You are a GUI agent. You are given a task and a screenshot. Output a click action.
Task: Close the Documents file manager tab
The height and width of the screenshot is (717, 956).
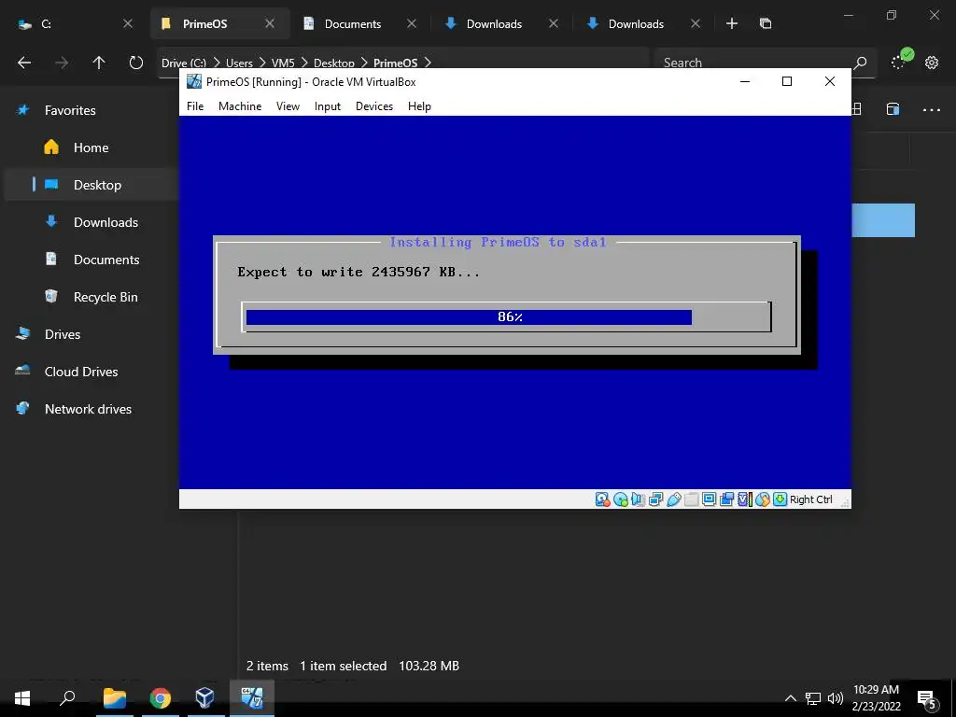(412, 23)
